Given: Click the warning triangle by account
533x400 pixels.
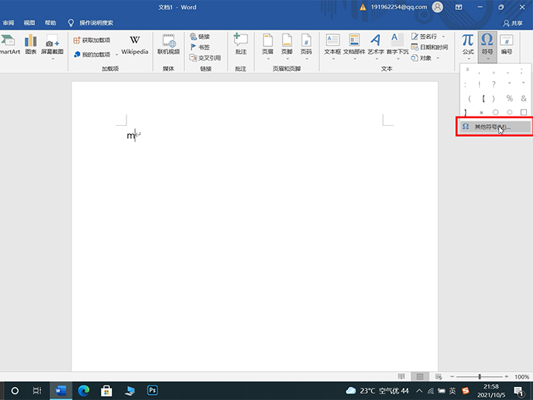Looking at the screenshot, I should click(x=363, y=7).
